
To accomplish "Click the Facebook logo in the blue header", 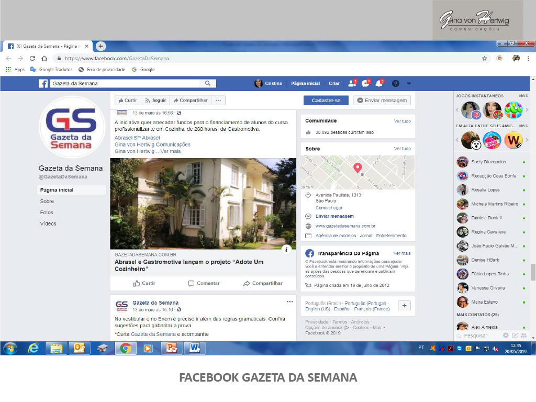I will (43, 83).
